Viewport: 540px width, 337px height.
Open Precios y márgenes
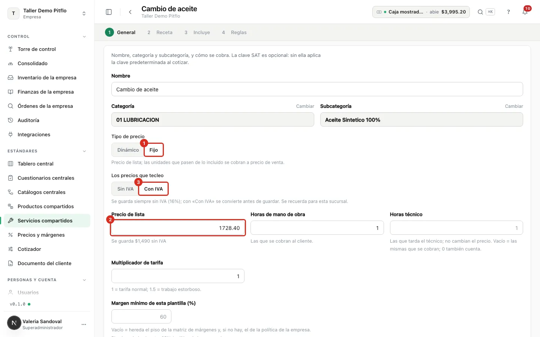[47, 235]
